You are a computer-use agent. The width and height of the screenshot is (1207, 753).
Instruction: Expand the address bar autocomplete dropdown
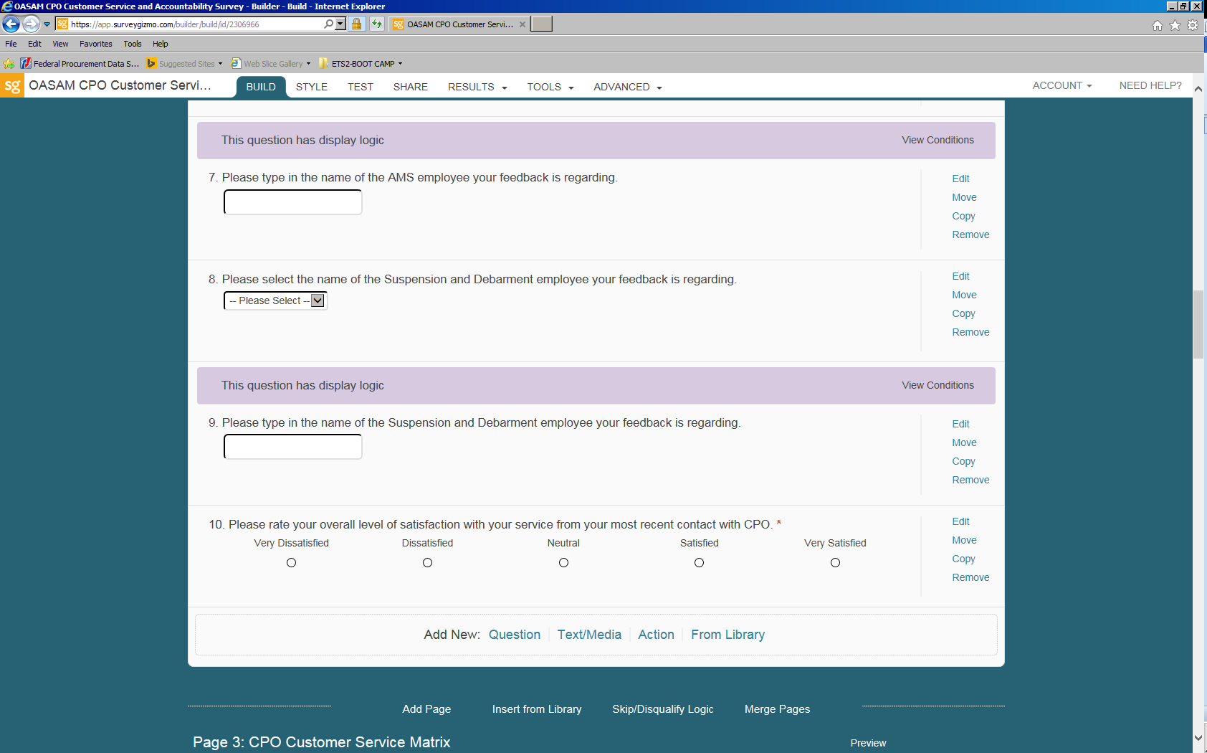tap(340, 24)
